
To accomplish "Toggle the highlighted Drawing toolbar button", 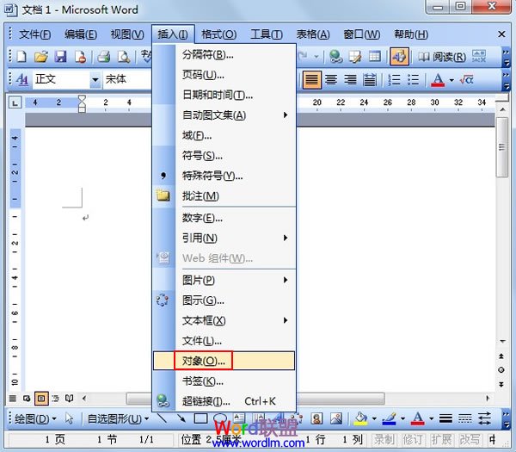I will [400, 56].
